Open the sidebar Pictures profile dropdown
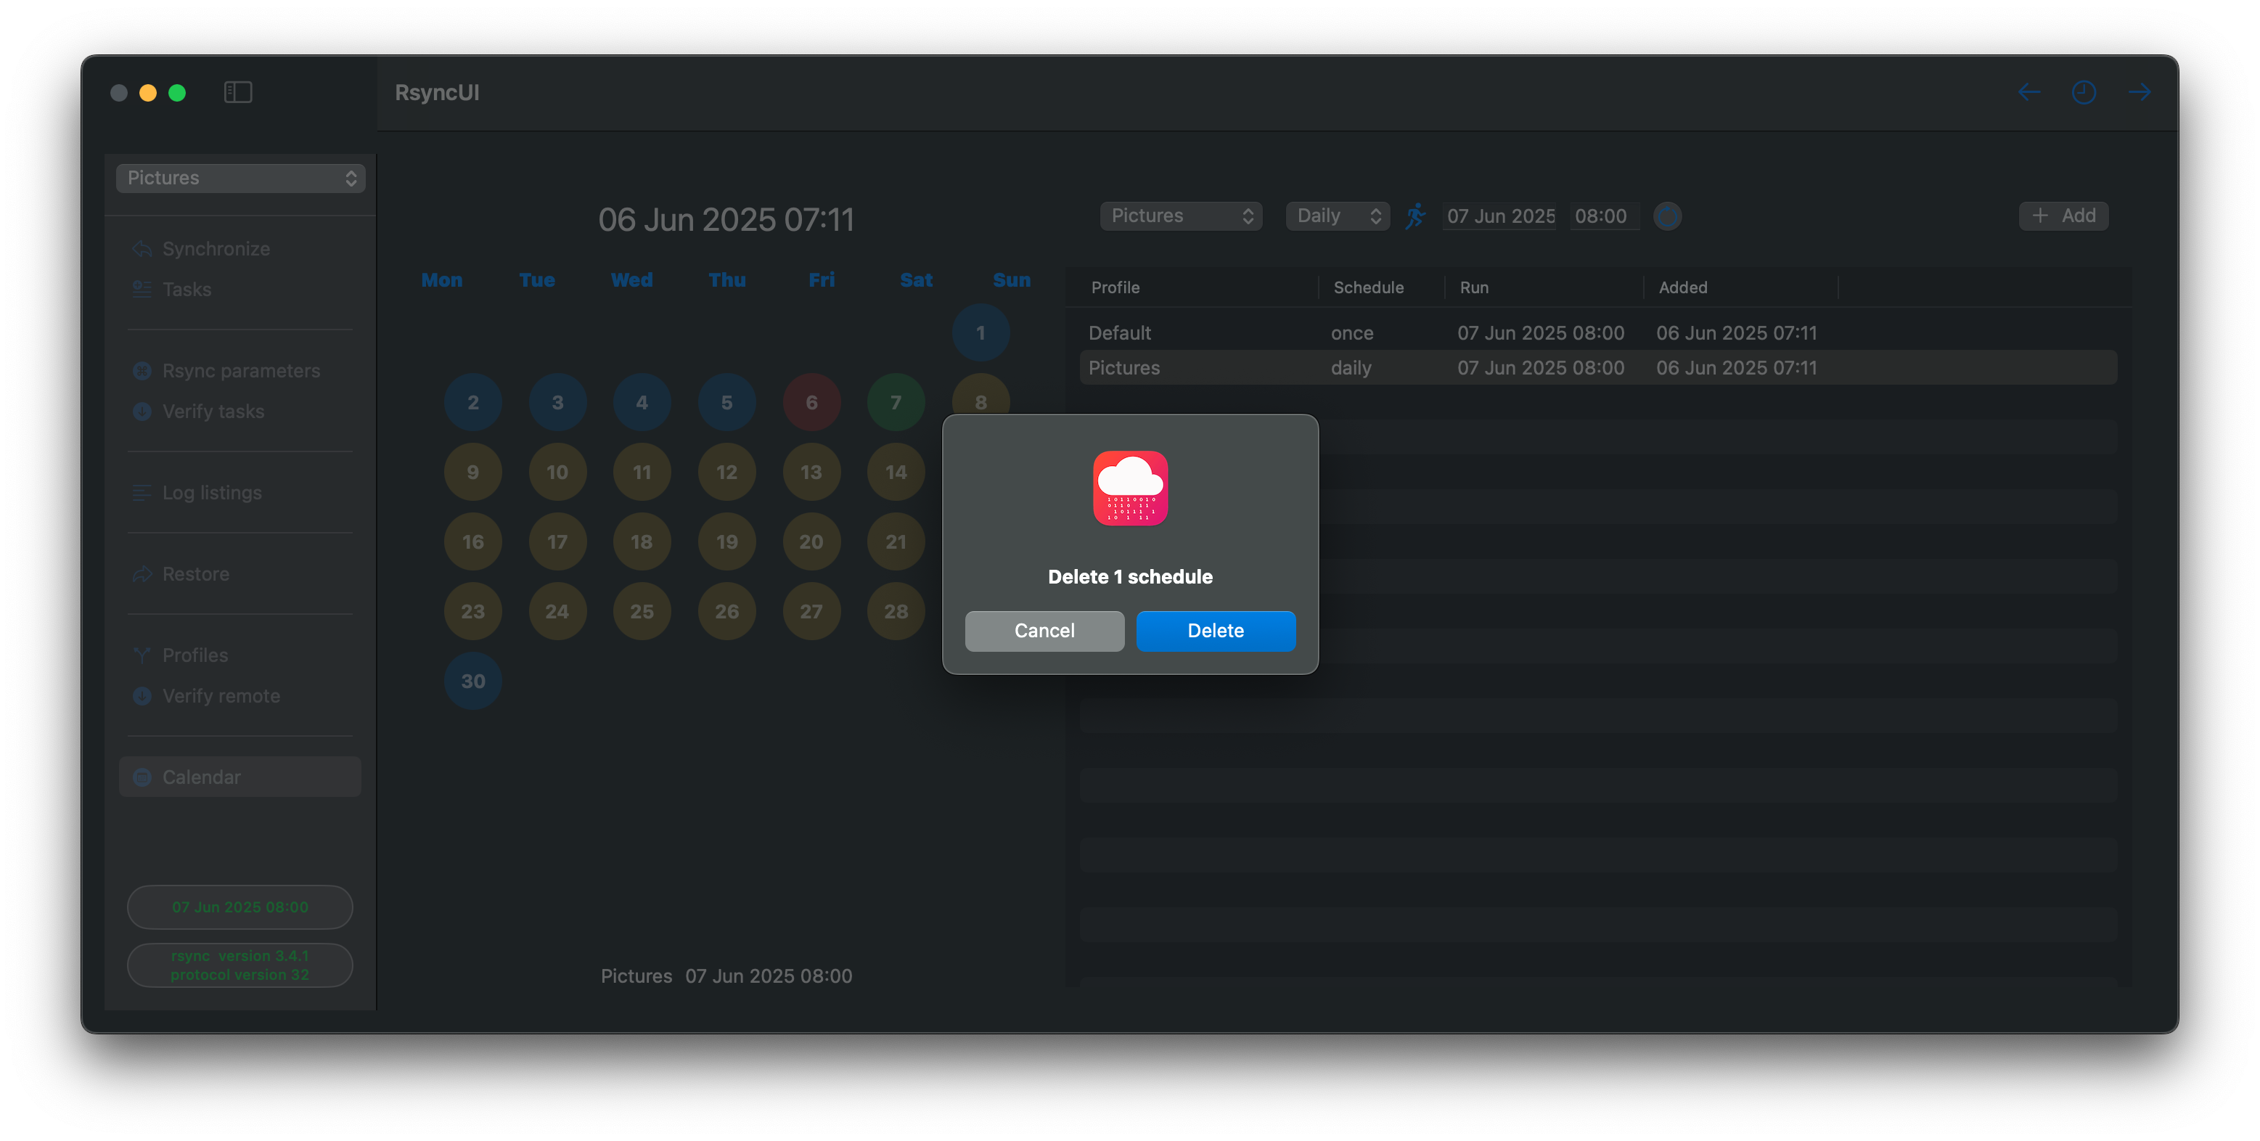 [x=240, y=178]
